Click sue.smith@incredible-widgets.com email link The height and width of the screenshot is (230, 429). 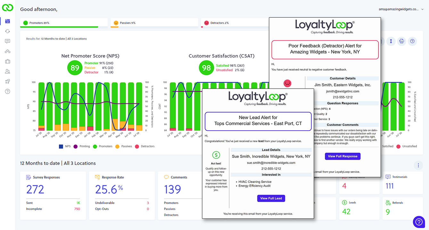click(x=271, y=163)
